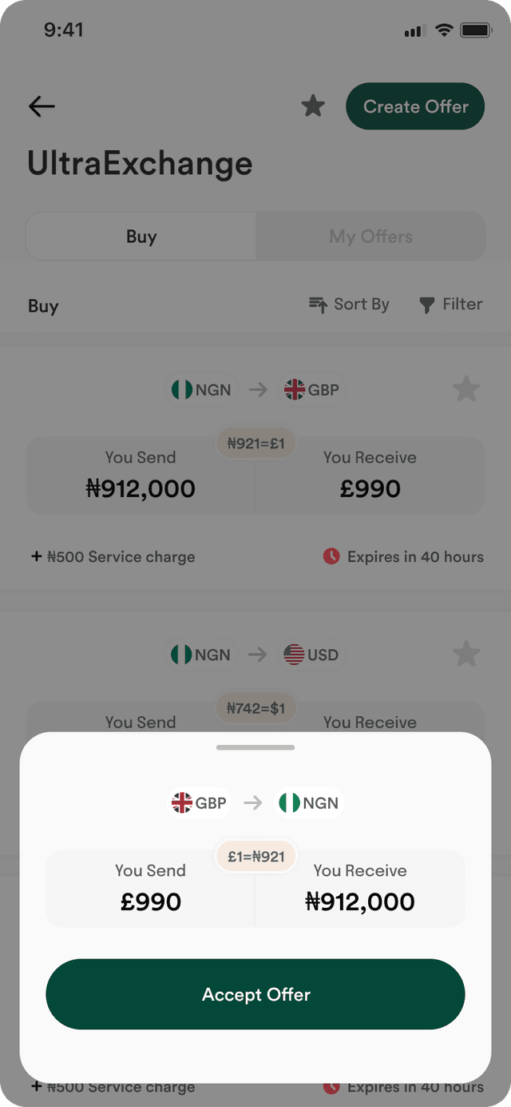Click the Accept Offer button
This screenshot has height=1107, width=511.
tap(255, 994)
